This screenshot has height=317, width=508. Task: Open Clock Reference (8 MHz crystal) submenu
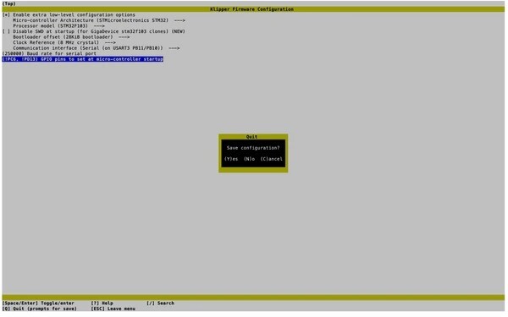64,42
